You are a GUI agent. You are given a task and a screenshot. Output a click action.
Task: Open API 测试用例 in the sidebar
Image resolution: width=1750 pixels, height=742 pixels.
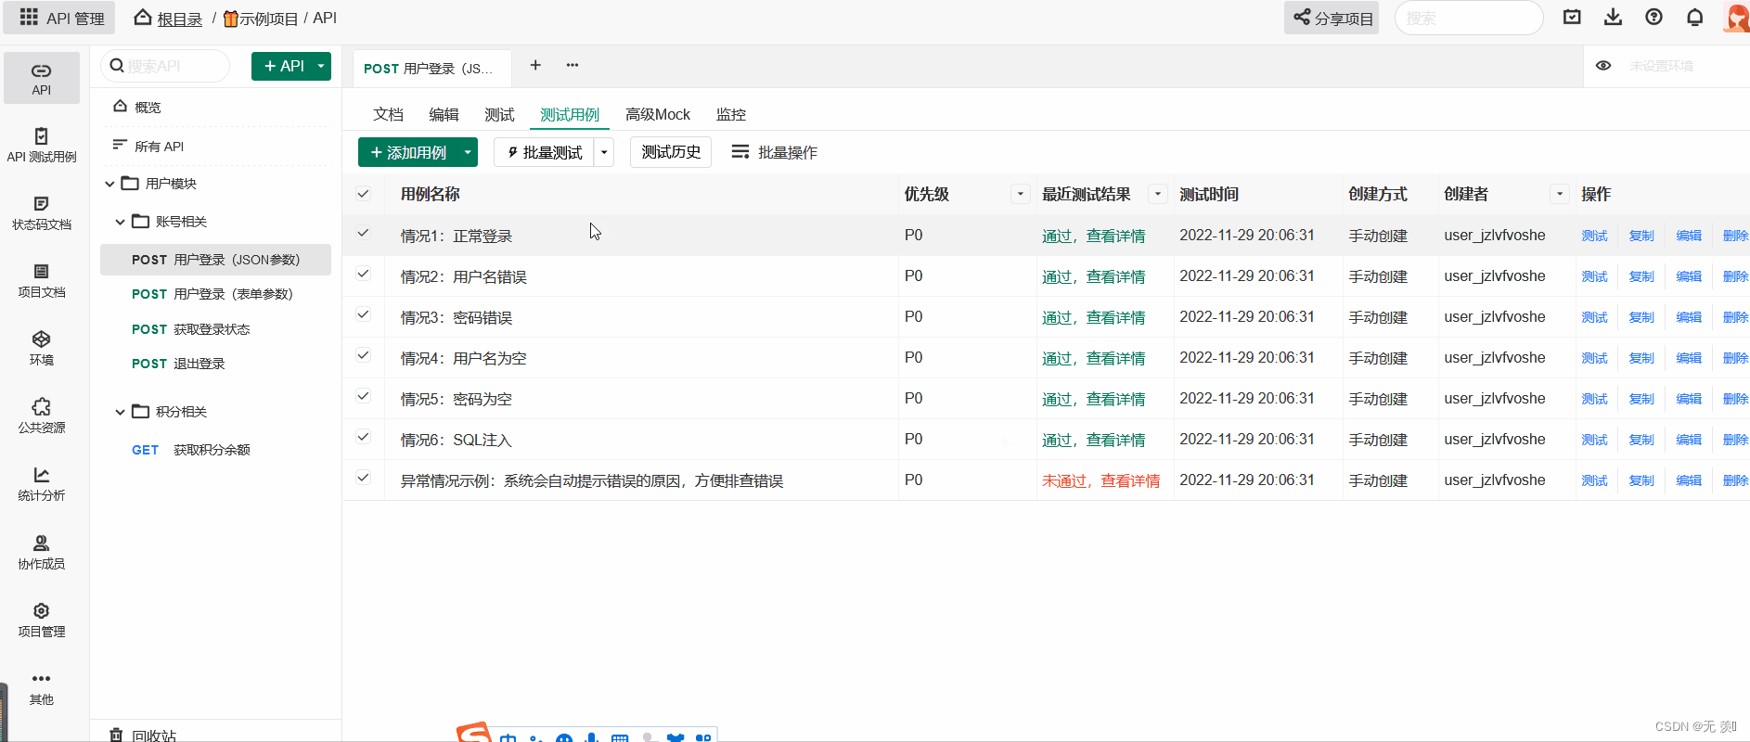[42, 146]
